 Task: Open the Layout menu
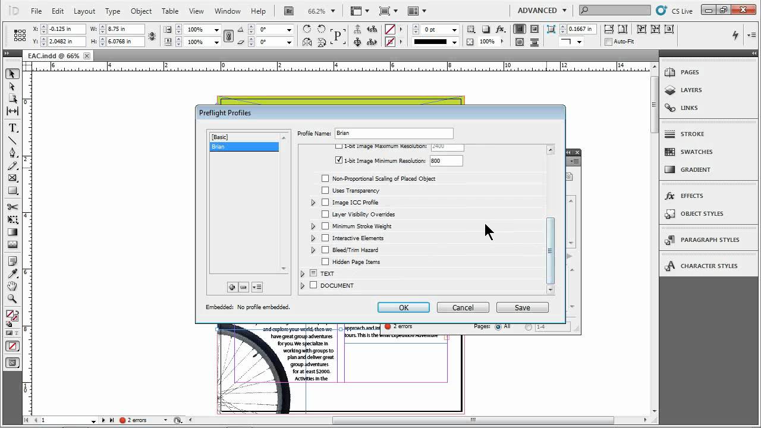84,11
